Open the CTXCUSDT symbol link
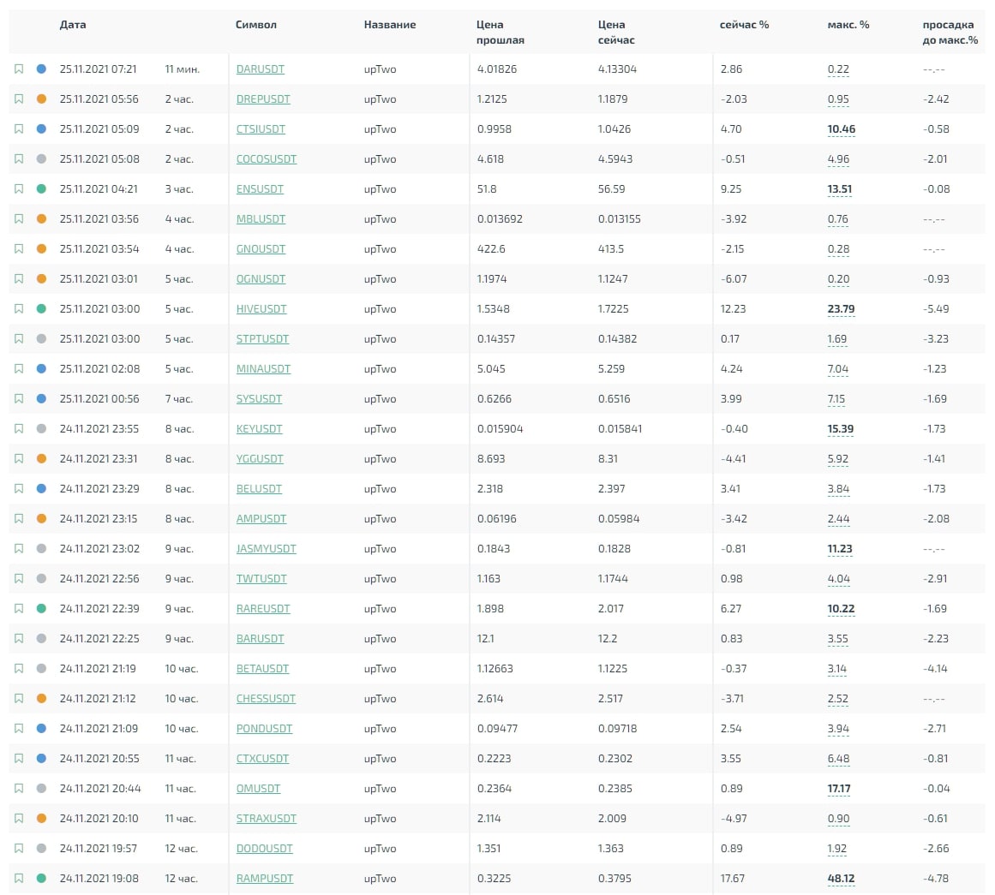995x895 pixels. (263, 759)
